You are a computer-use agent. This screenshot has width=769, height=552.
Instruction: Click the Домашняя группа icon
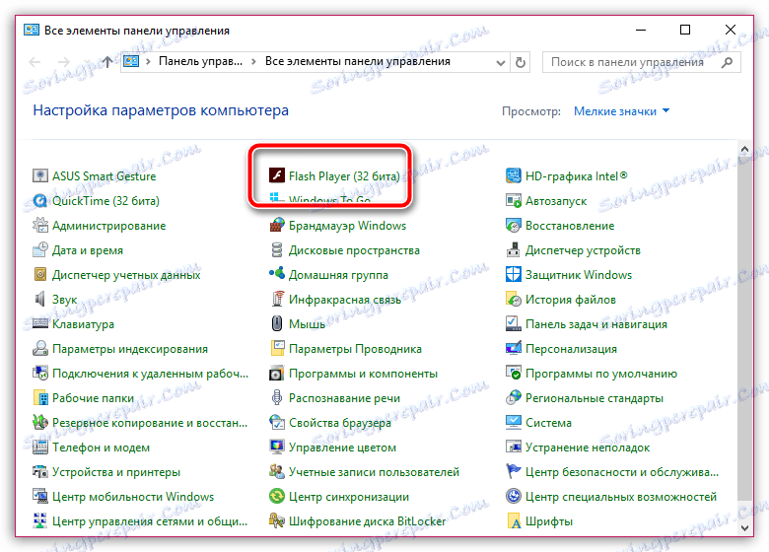tap(277, 274)
